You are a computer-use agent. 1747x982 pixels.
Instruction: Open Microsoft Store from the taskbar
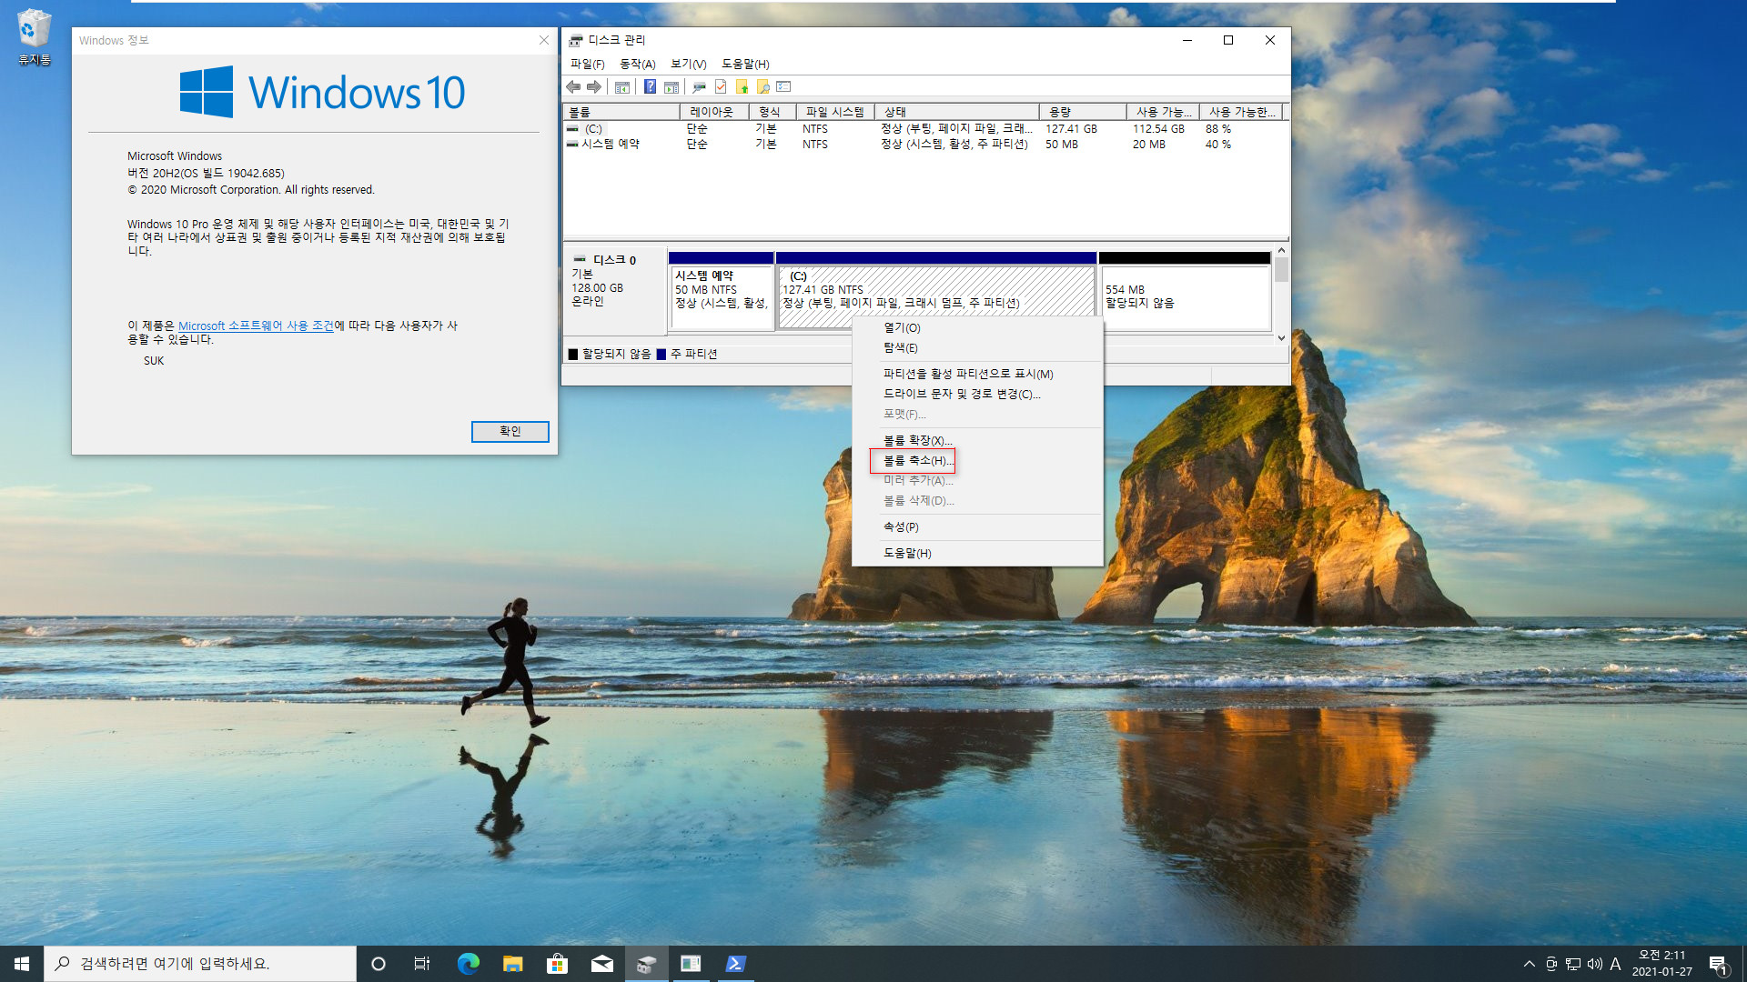(x=557, y=964)
